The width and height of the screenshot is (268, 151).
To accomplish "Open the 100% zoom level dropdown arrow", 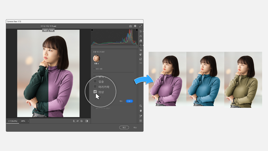I will 28,121.
